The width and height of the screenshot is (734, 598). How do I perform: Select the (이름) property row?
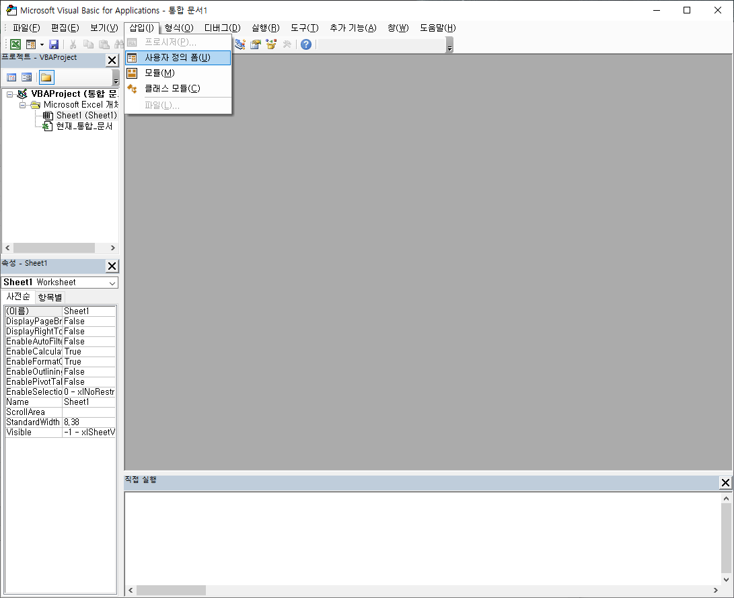click(x=60, y=311)
